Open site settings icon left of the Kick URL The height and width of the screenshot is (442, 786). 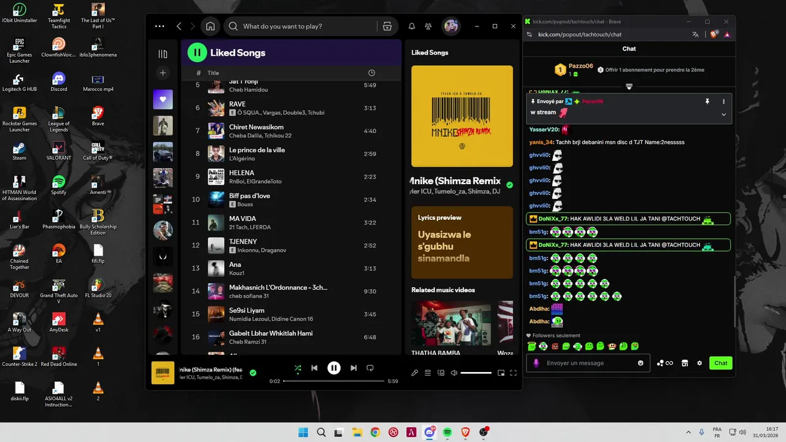tap(529, 34)
